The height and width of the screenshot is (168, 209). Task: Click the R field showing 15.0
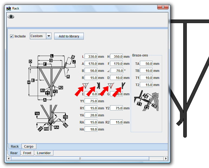[91, 78]
